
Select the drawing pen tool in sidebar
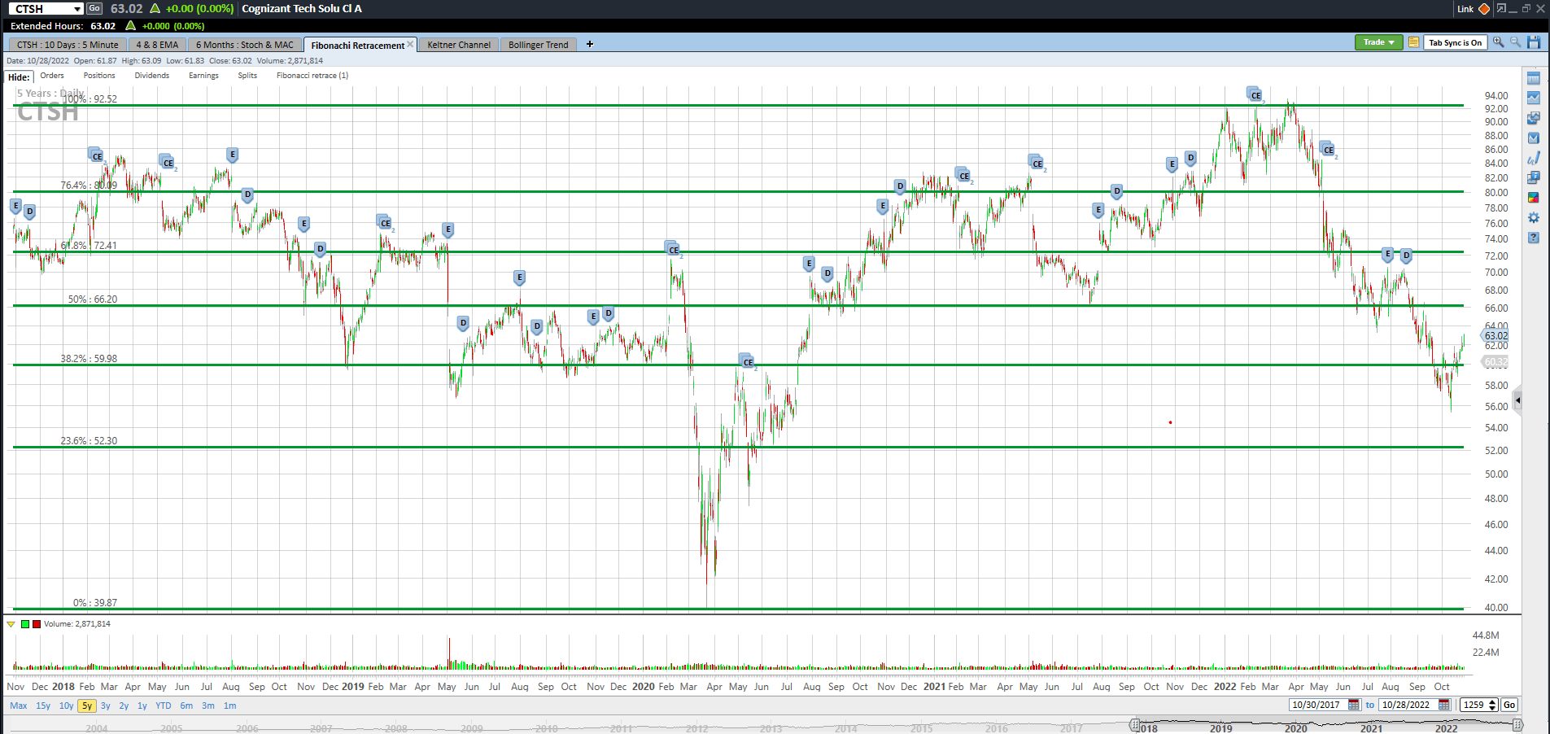[x=1533, y=158]
